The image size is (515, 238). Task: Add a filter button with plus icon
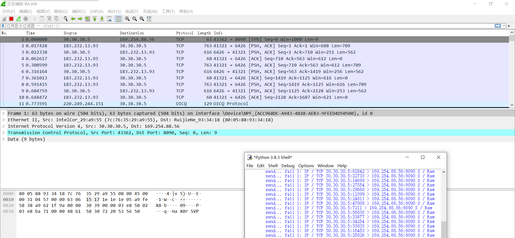click(x=509, y=26)
